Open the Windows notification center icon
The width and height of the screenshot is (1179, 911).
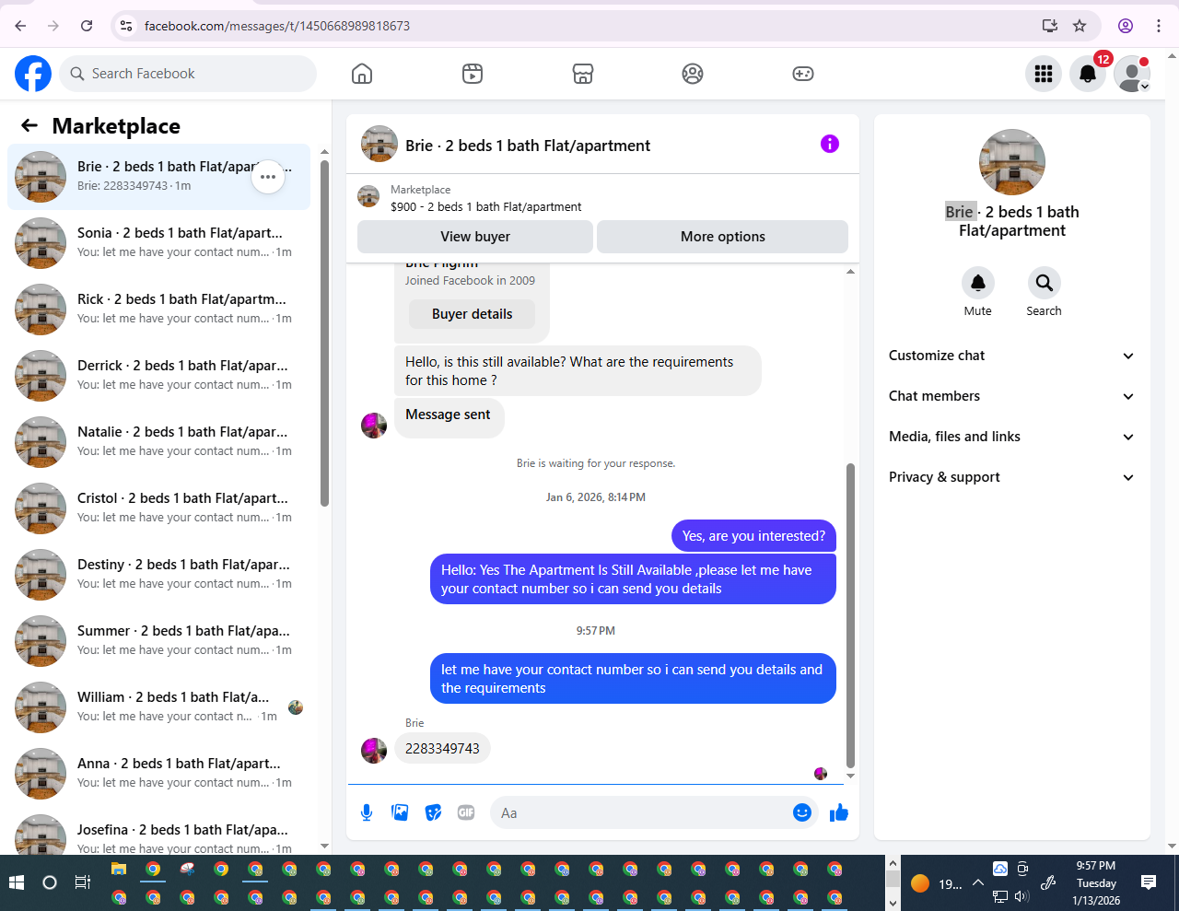pos(1149,882)
